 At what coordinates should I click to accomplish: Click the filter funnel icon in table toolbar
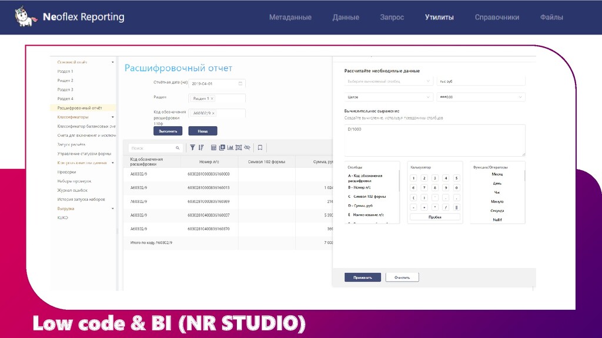click(x=192, y=147)
